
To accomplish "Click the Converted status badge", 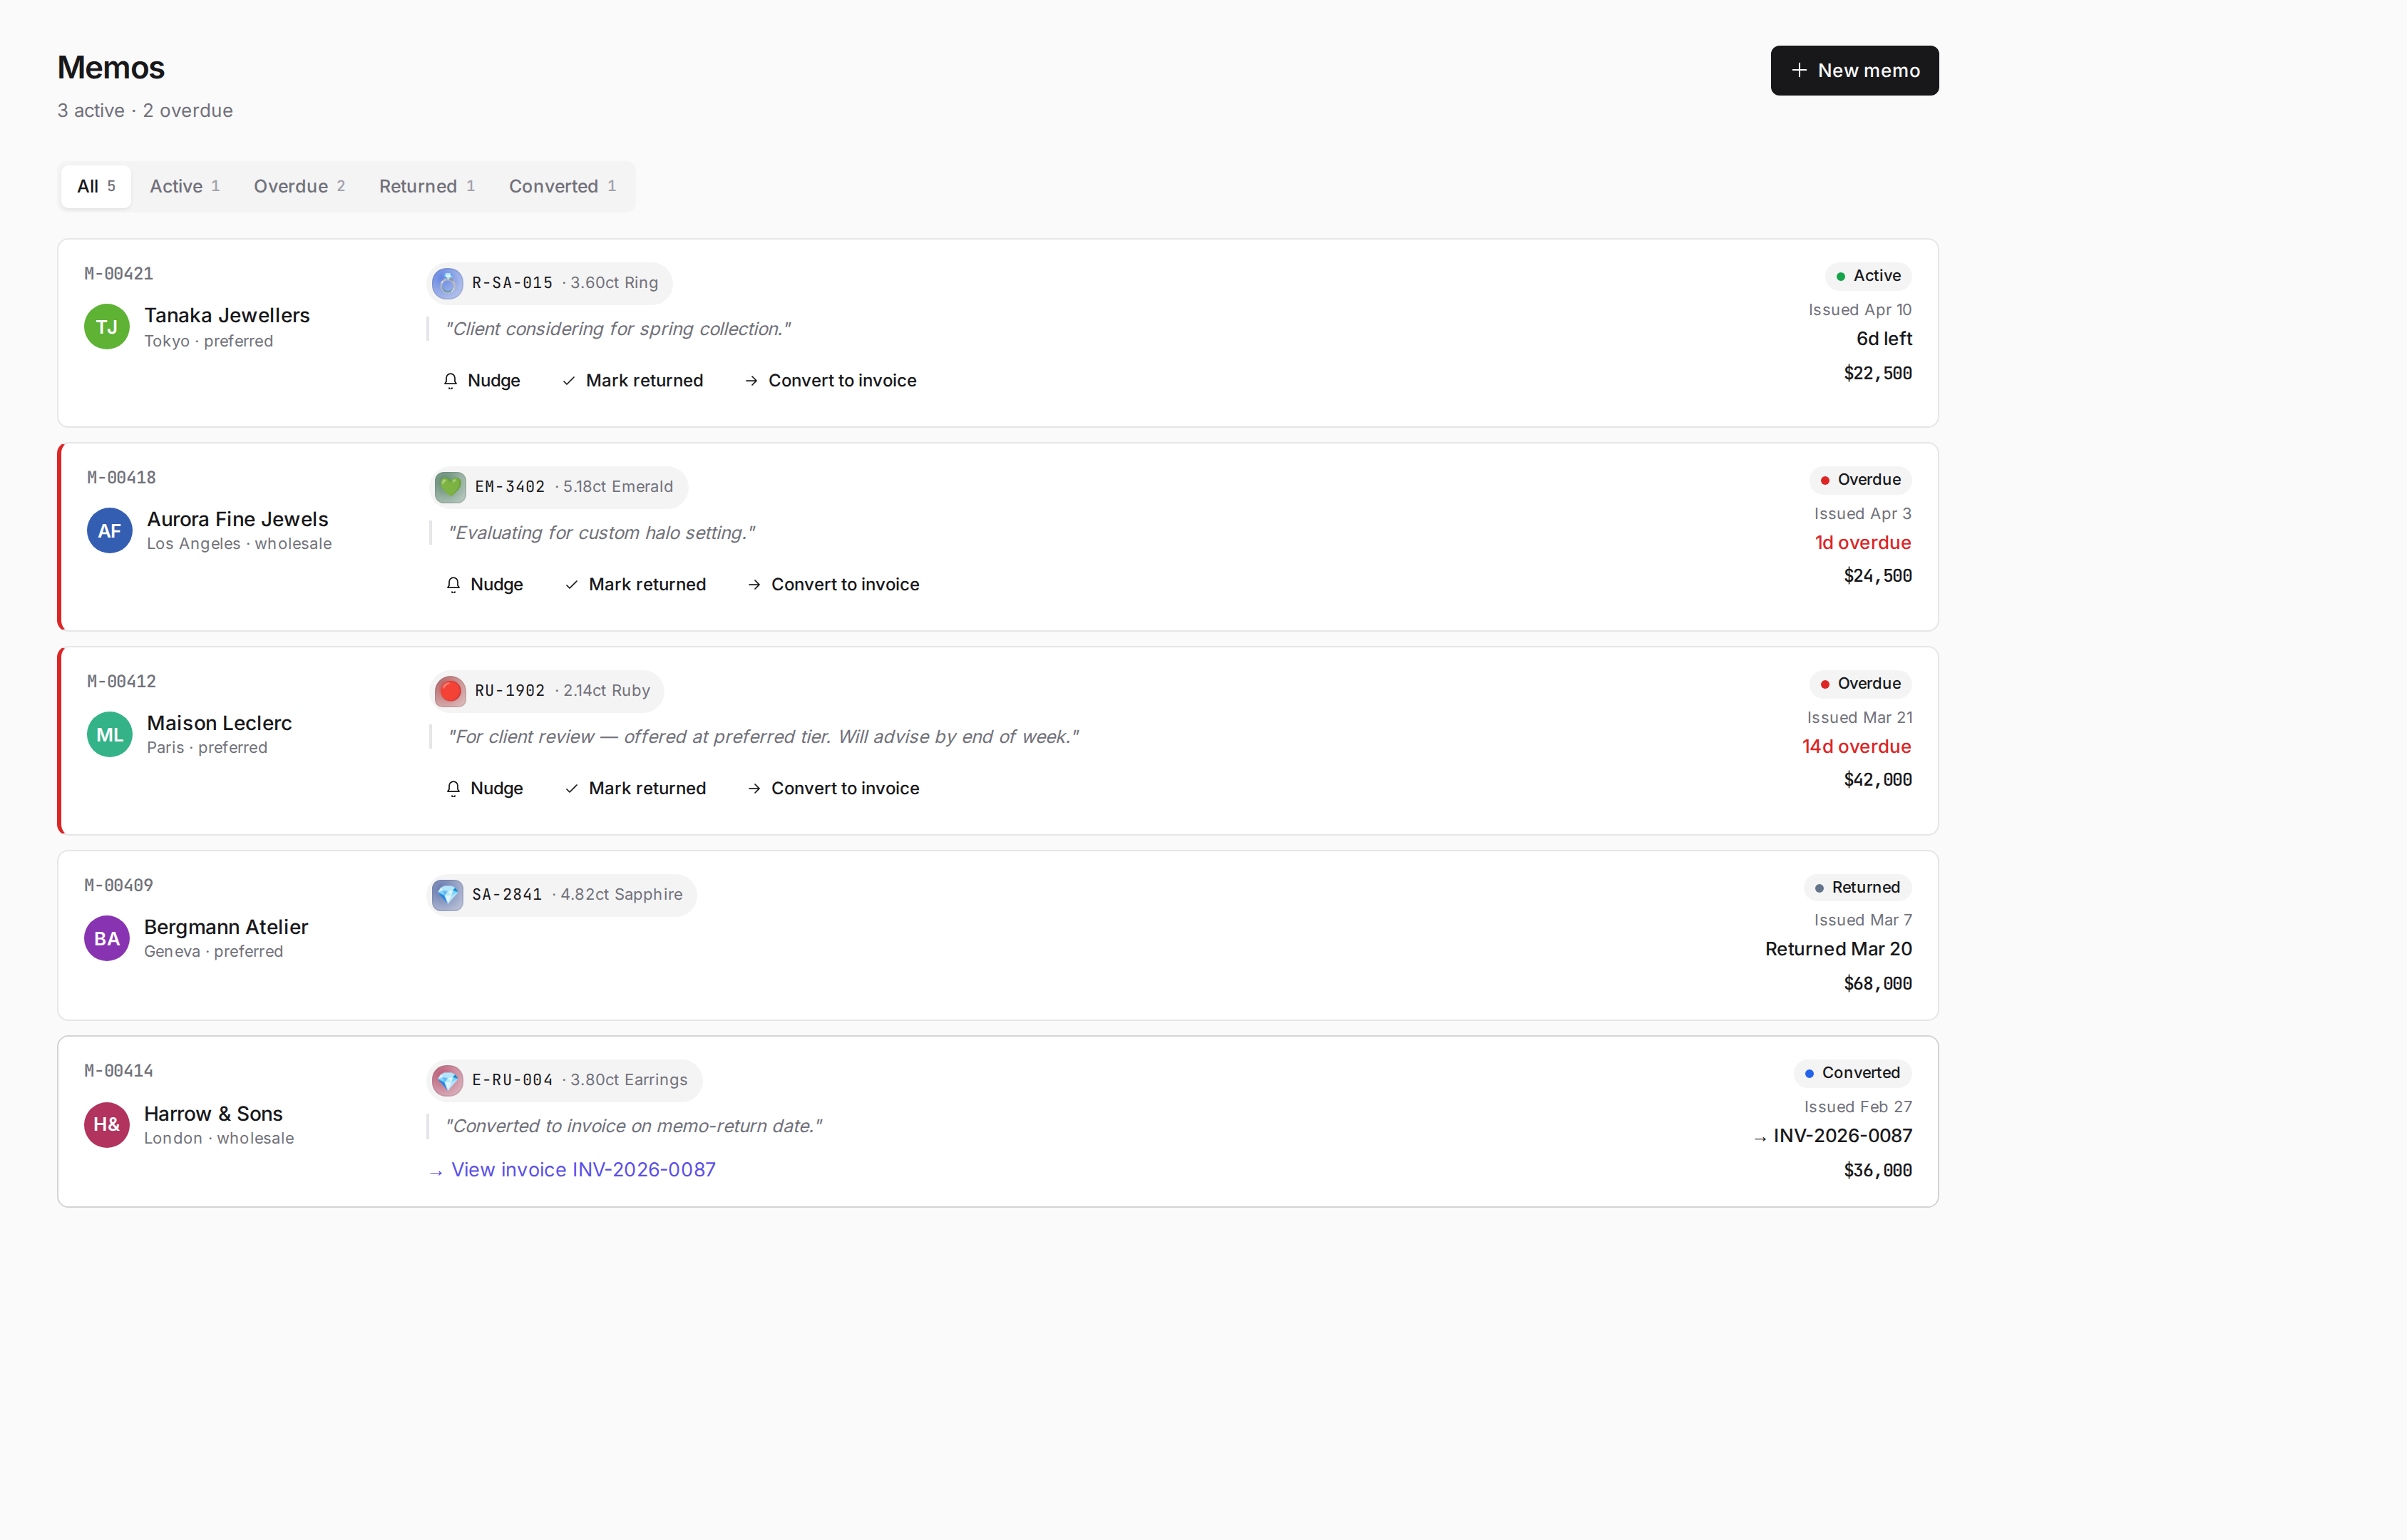I will 1852,1073.
